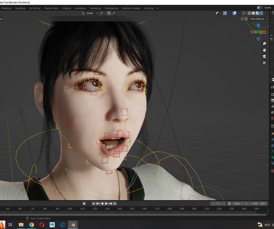Click frame 130 on the timeline ruler
The image size is (274, 229).
point(107,209)
